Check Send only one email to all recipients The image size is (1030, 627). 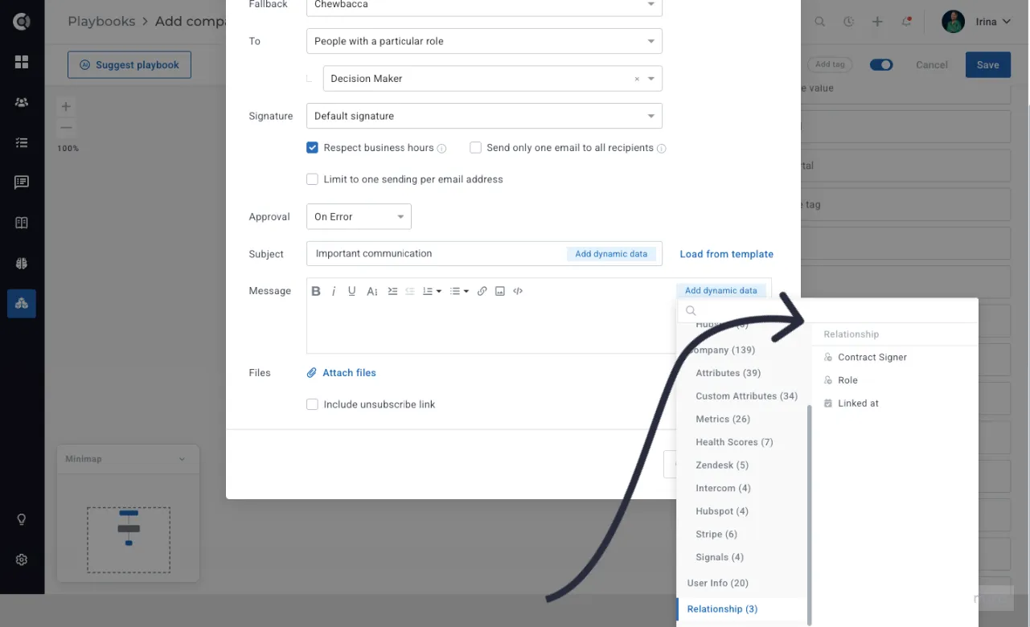coord(476,148)
